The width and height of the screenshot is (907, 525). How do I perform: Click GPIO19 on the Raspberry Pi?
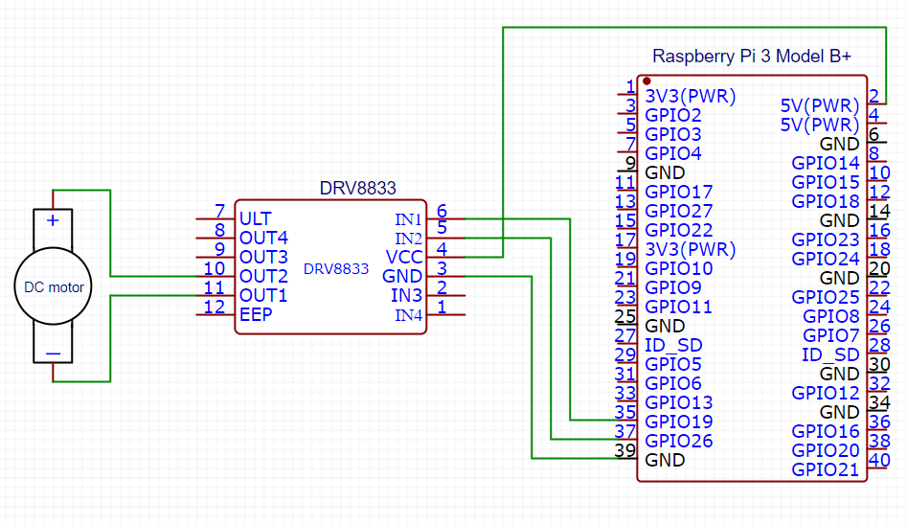click(x=678, y=422)
